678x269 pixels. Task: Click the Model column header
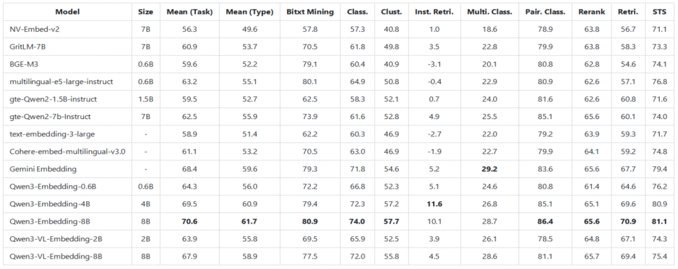pyautogui.click(x=67, y=12)
